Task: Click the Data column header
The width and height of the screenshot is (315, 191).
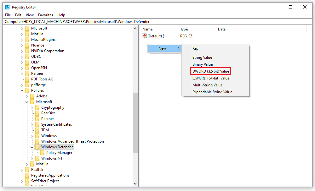Action: point(261,29)
